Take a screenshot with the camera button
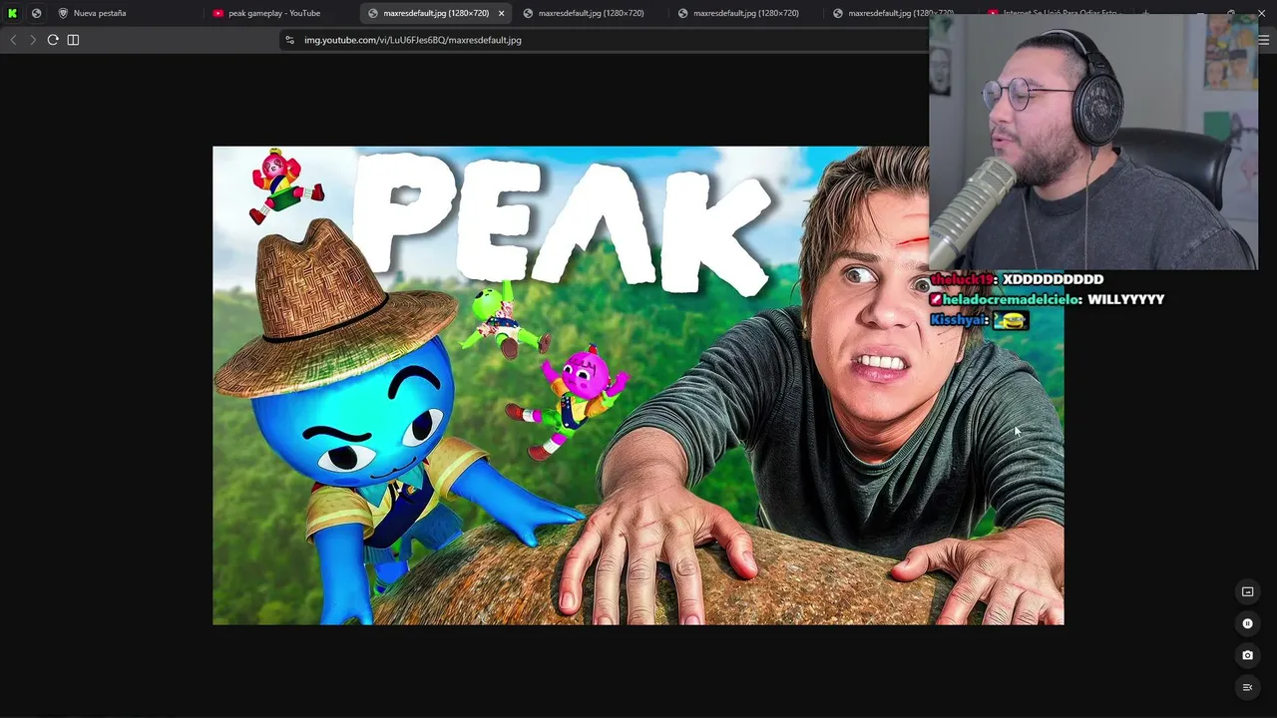 tap(1247, 655)
